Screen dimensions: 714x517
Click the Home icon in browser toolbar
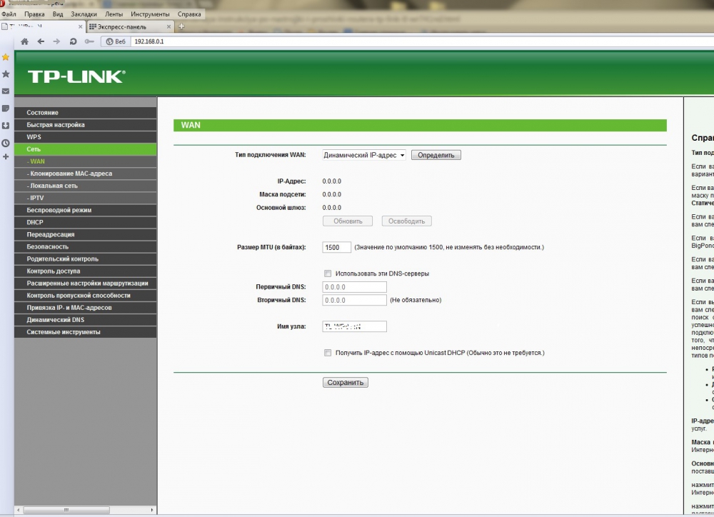point(25,41)
